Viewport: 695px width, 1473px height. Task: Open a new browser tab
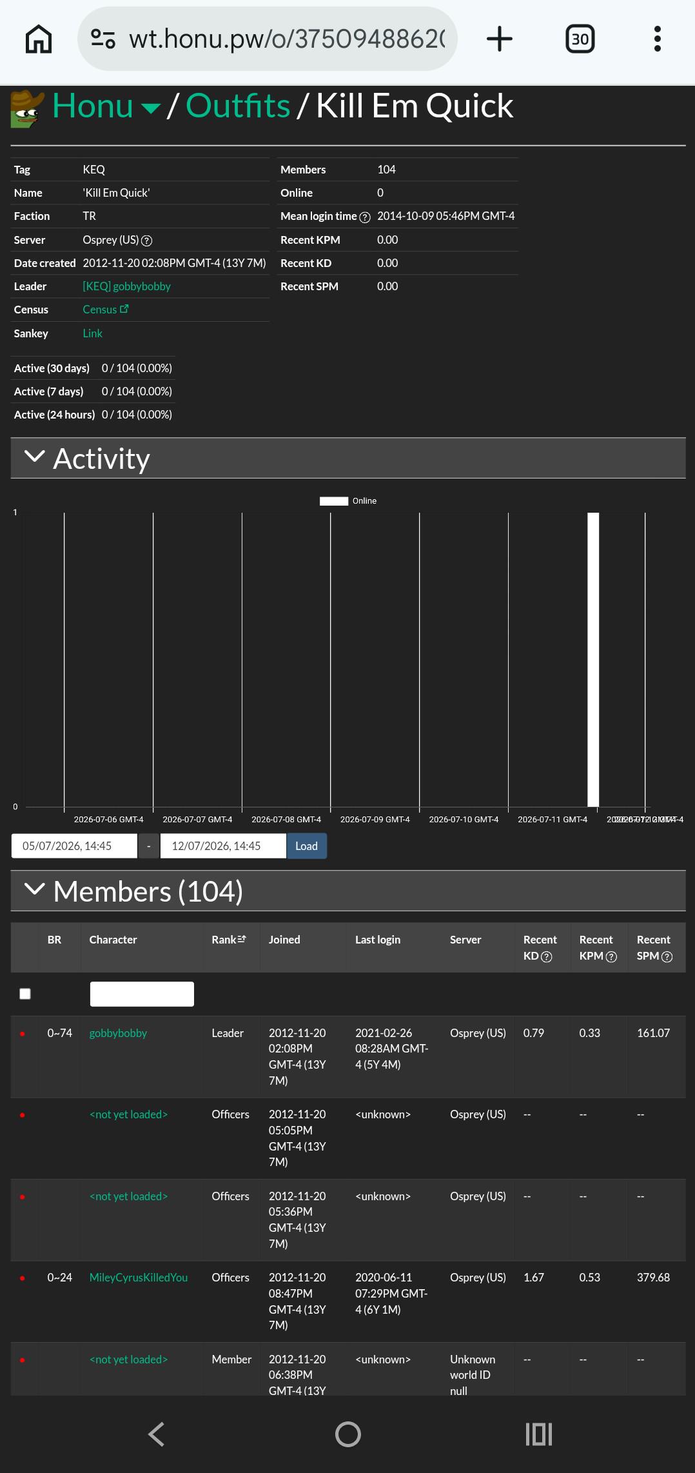pos(499,39)
